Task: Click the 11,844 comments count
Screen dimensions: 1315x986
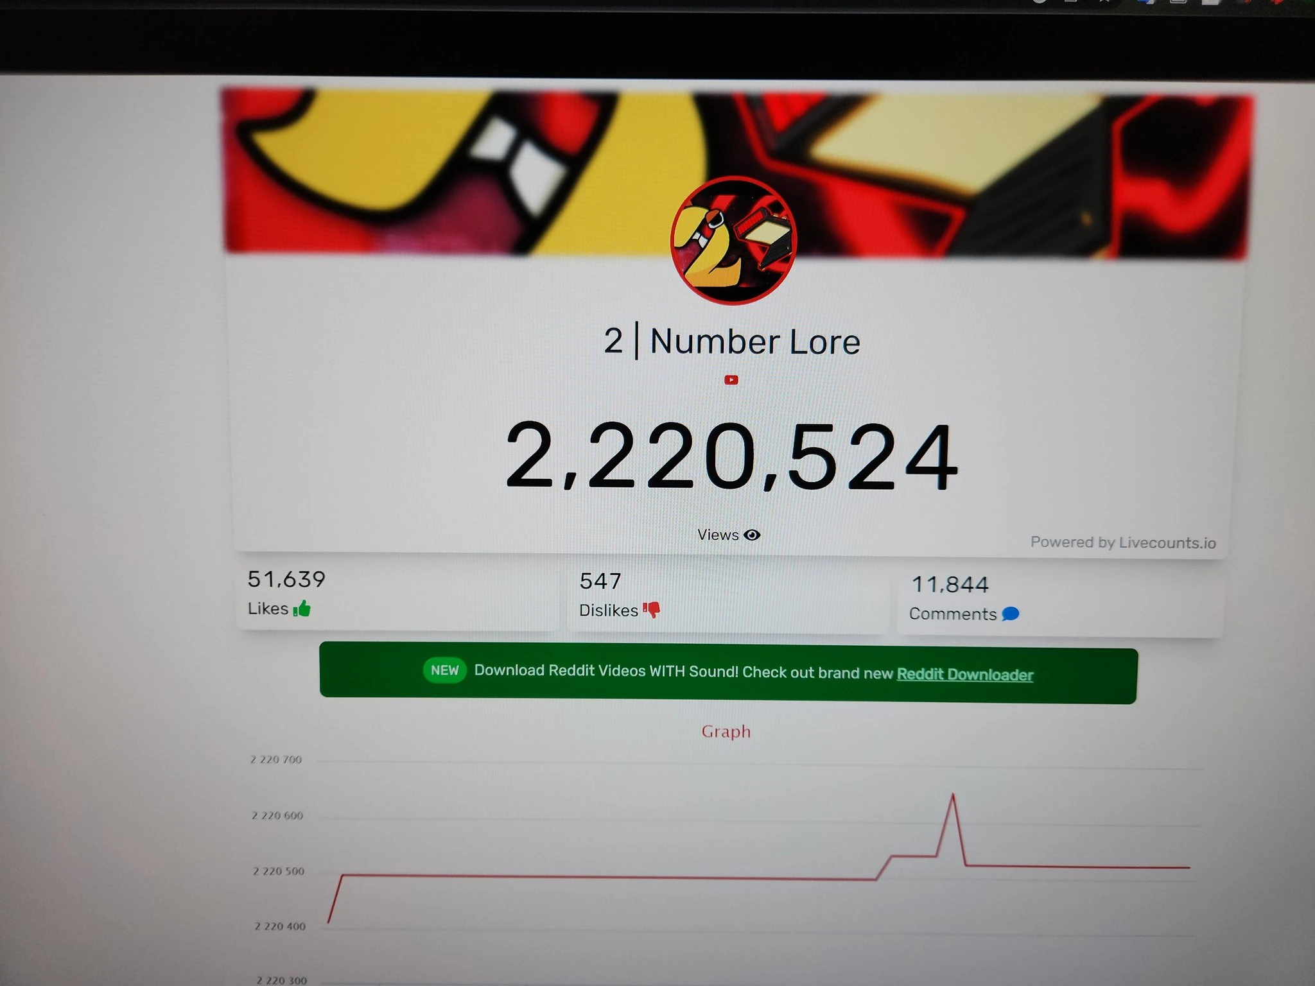Action: tap(950, 584)
